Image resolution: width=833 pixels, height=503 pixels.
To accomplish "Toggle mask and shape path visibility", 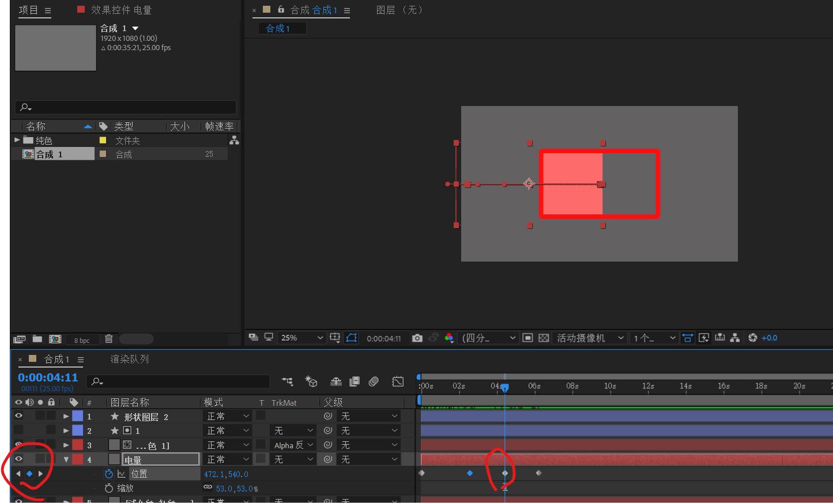I will coord(352,338).
